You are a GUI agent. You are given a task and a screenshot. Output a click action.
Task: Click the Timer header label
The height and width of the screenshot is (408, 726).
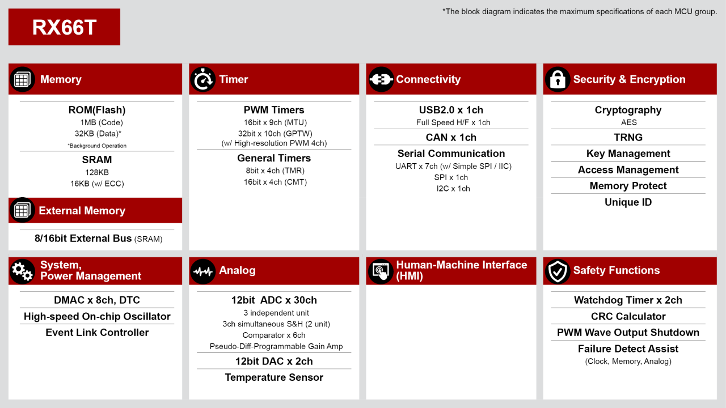pyautogui.click(x=234, y=79)
